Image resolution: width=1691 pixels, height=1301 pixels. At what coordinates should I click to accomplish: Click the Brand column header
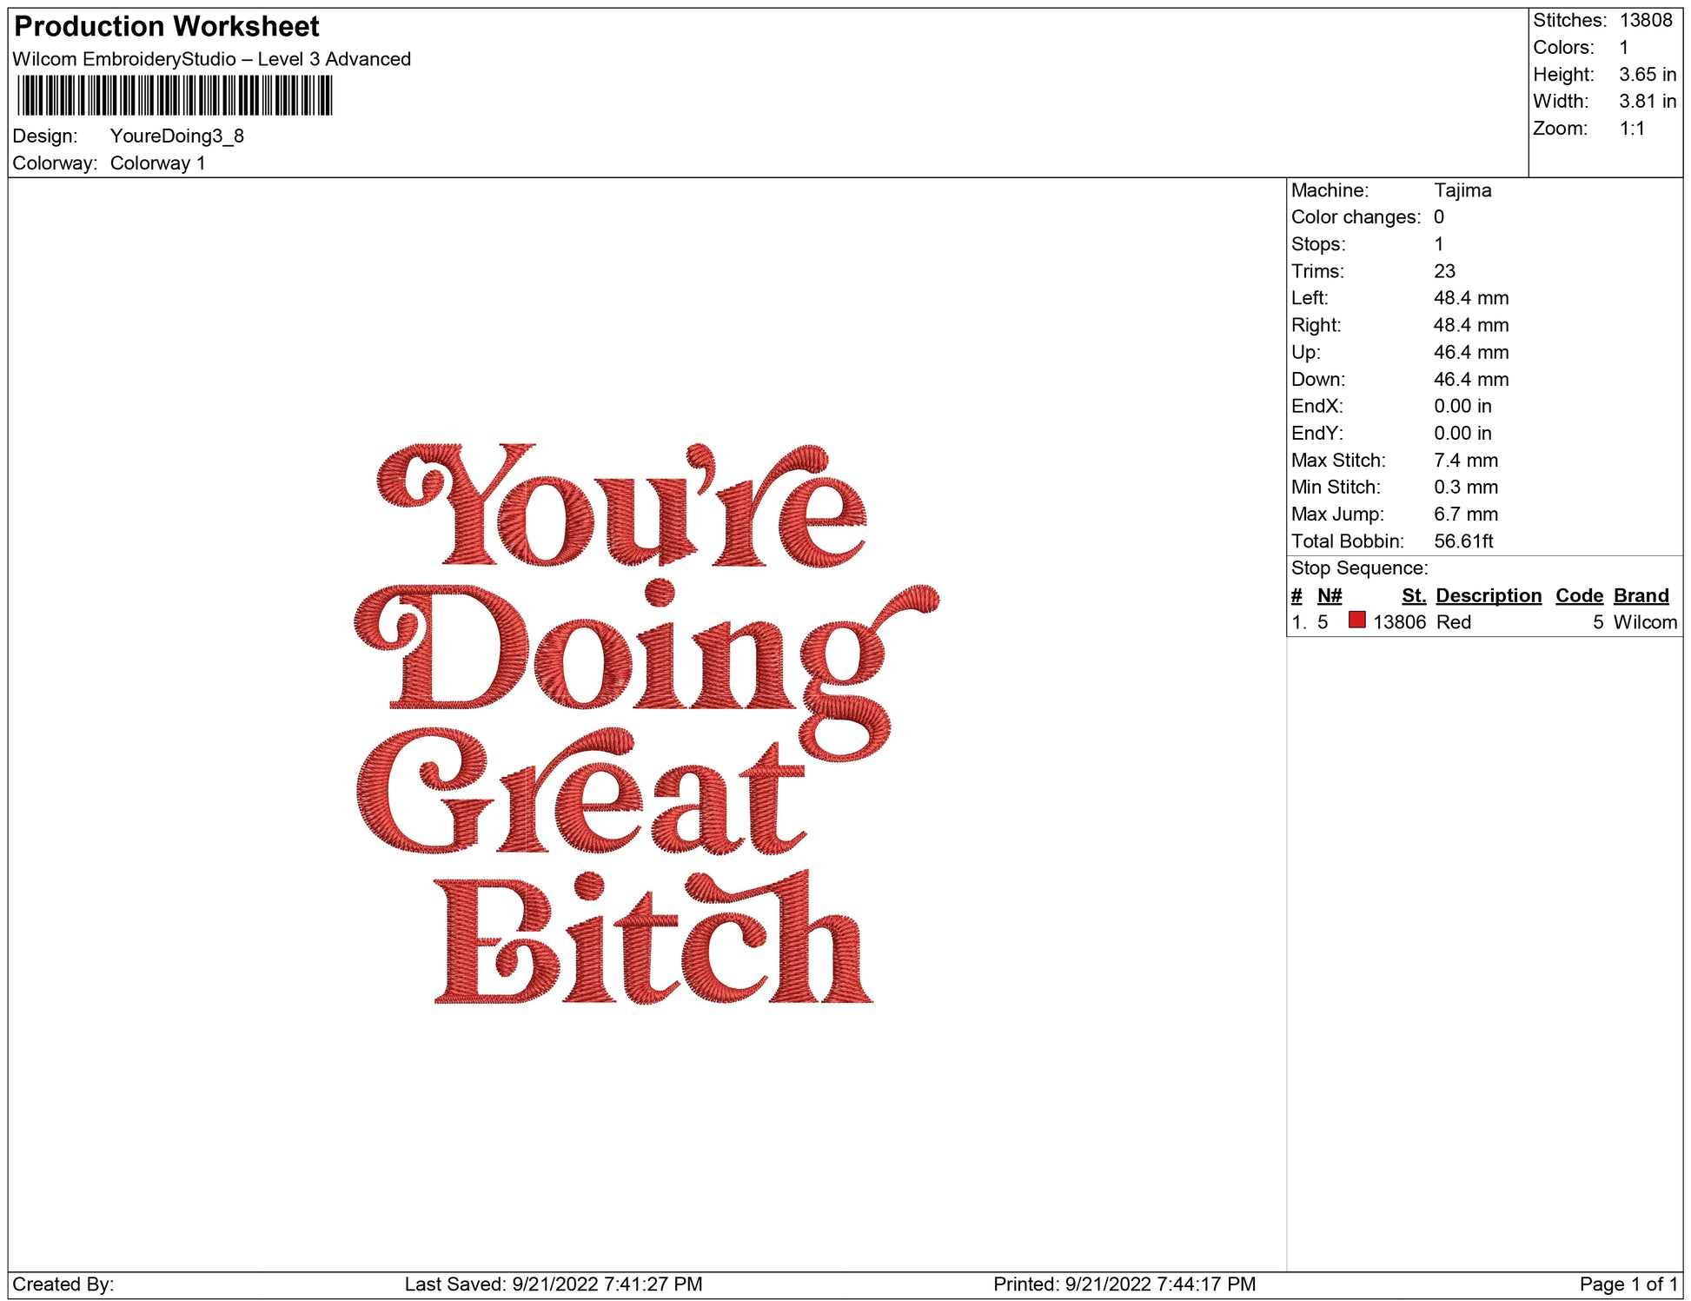tap(1641, 595)
